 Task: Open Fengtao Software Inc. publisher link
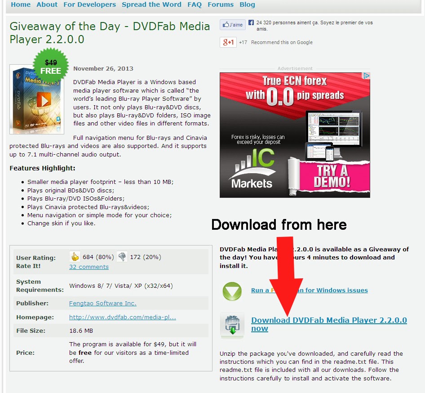click(103, 303)
